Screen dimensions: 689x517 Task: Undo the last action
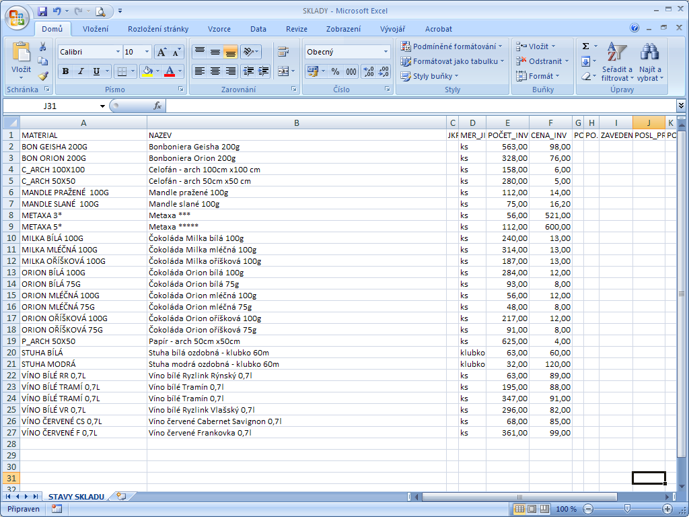[57, 11]
